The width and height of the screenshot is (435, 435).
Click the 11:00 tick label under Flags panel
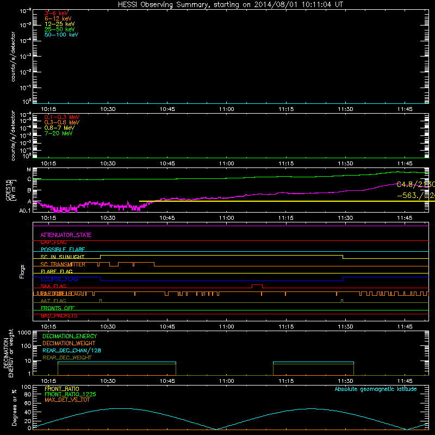pos(227,327)
